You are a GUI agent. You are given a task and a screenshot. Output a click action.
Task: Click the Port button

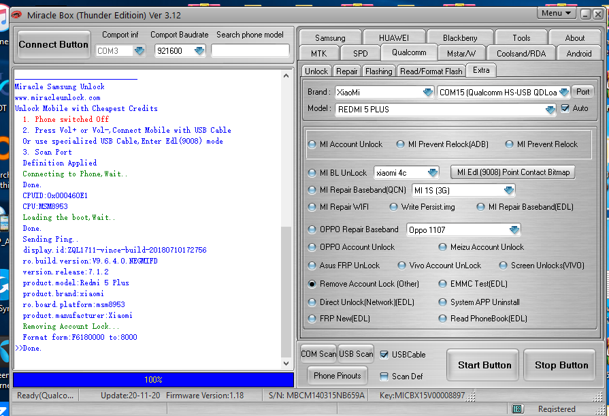coord(582,92)
